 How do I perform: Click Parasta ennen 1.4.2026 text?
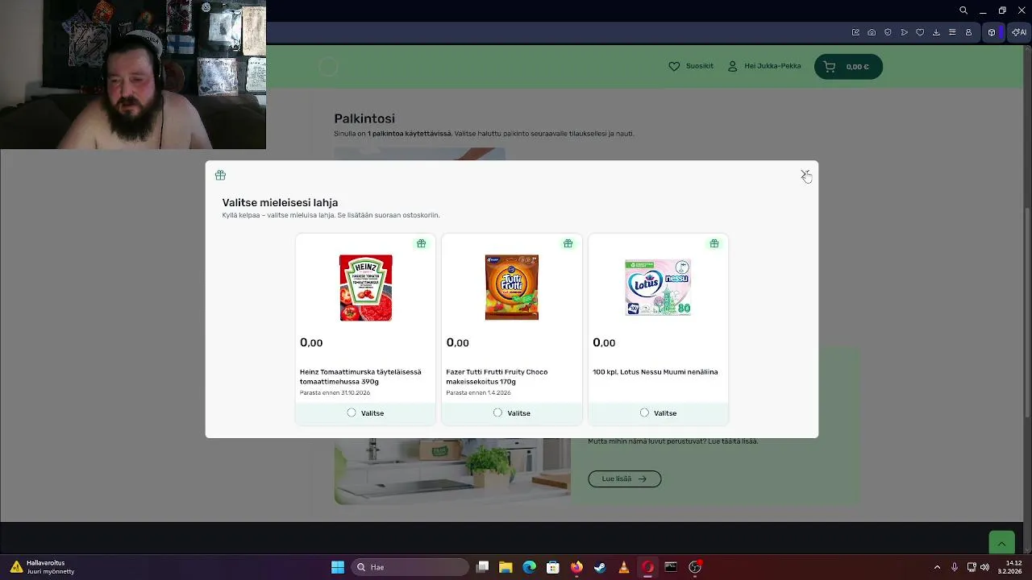tap(478, 393)
